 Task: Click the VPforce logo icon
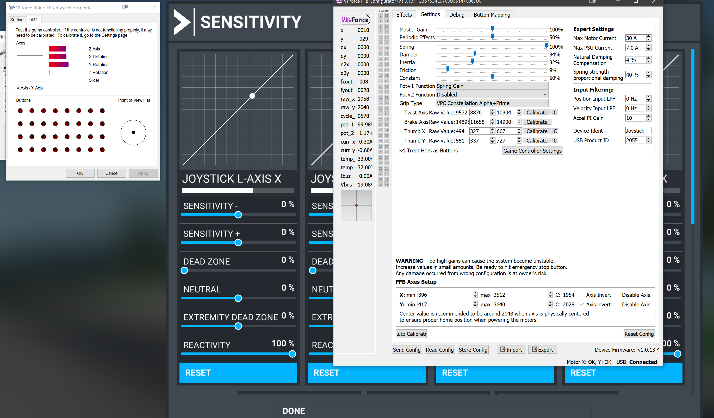point(356,20)
